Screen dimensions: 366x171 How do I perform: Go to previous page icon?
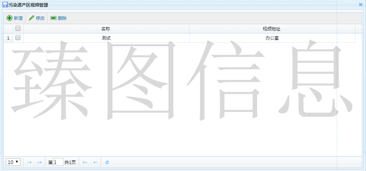click(x=40, y=162)
